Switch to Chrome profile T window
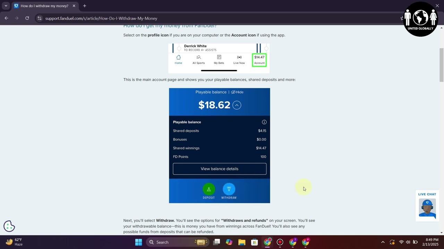Image resolution: width=444 pixels, height=249 pixels. click(x=293, y=242)
